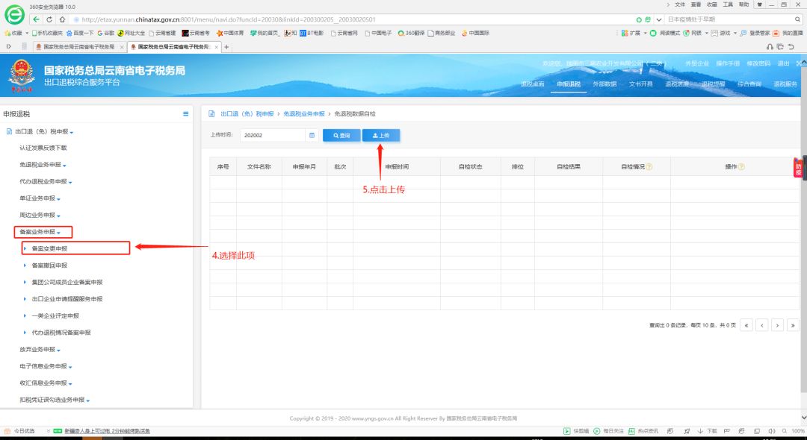Viewport: 807px width, 440px height.
Task: Open the 360翻译 bookmark
Action: 411,33
